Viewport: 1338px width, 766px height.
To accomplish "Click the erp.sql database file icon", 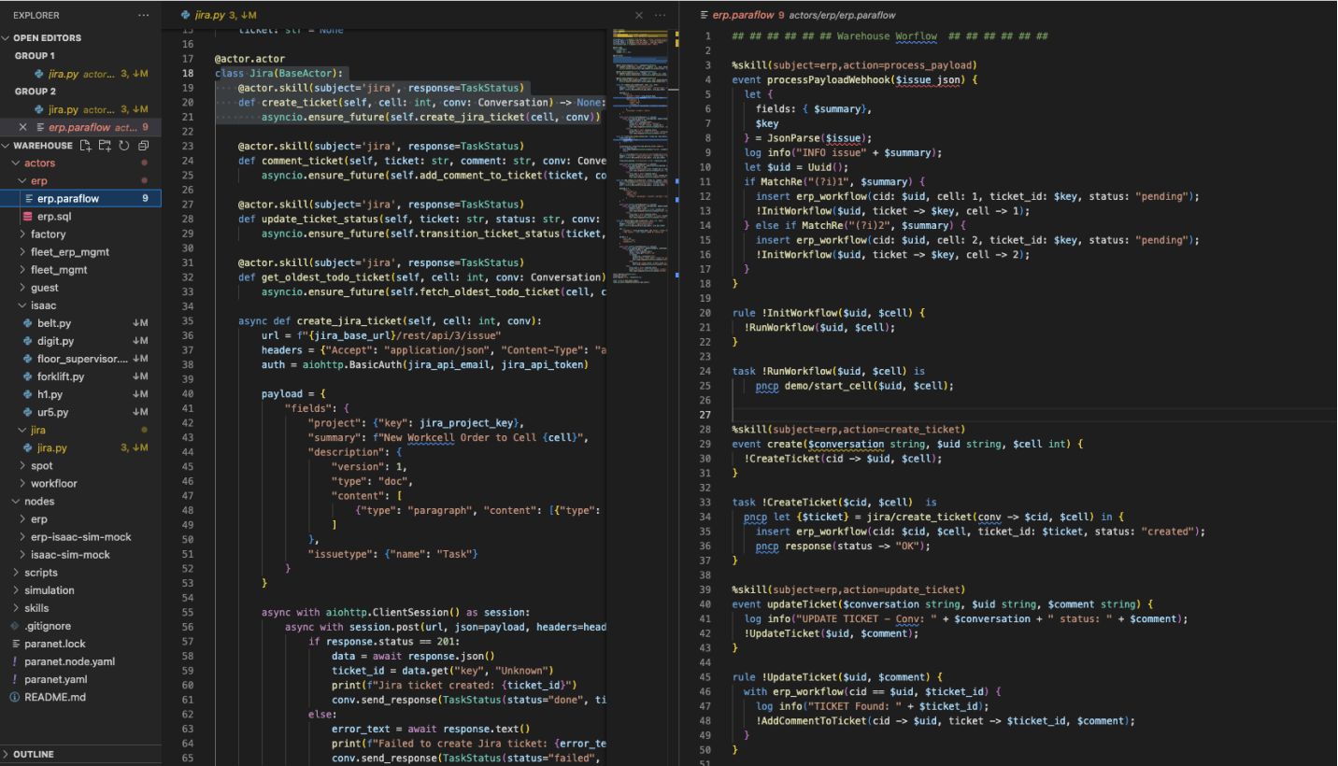I will (28, 217).
